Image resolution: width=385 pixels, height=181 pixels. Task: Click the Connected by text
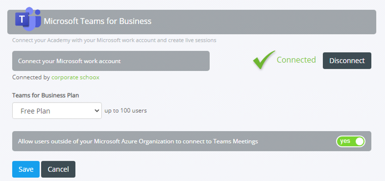coord(31,78)
